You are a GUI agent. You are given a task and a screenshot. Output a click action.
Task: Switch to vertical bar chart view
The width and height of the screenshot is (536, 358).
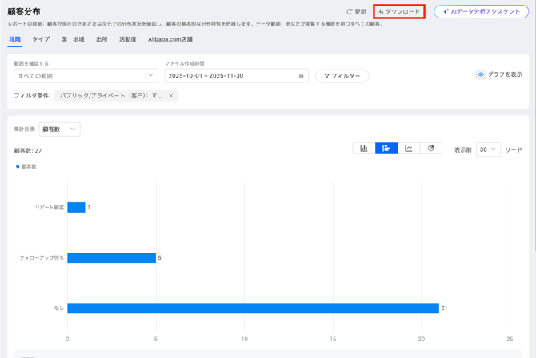(x=364, y=149)
